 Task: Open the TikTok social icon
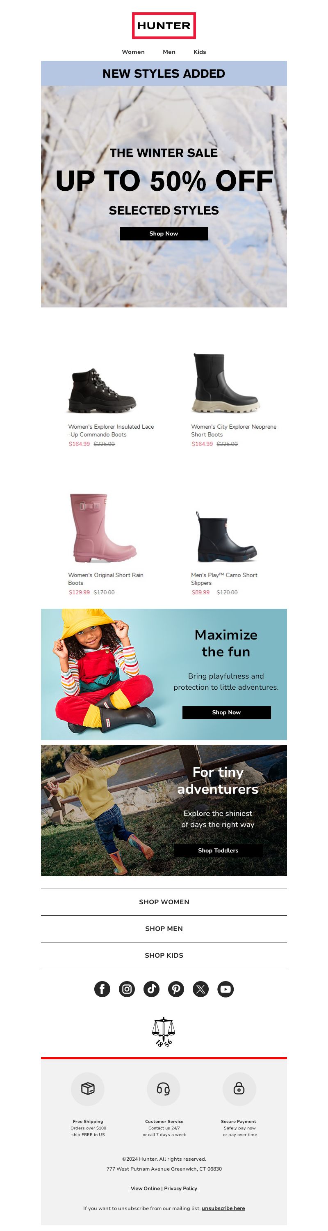pos(152,989)
